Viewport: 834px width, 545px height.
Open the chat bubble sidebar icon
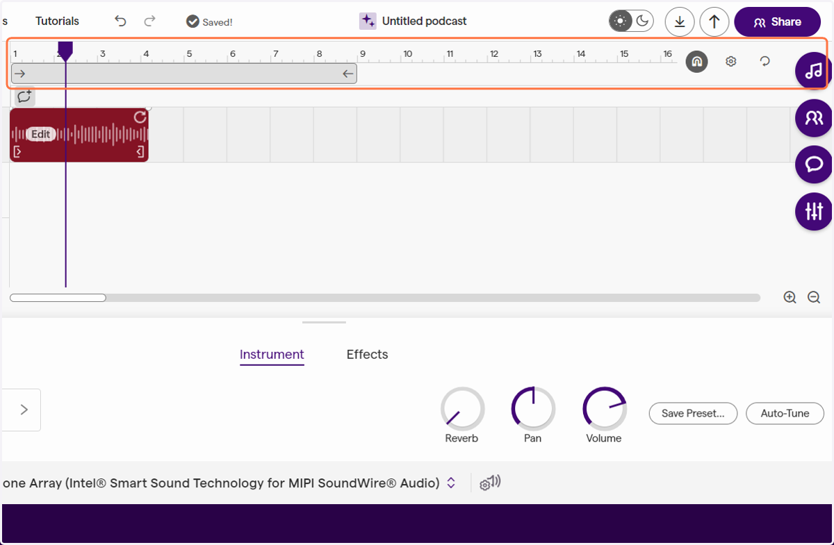(814, 164)
